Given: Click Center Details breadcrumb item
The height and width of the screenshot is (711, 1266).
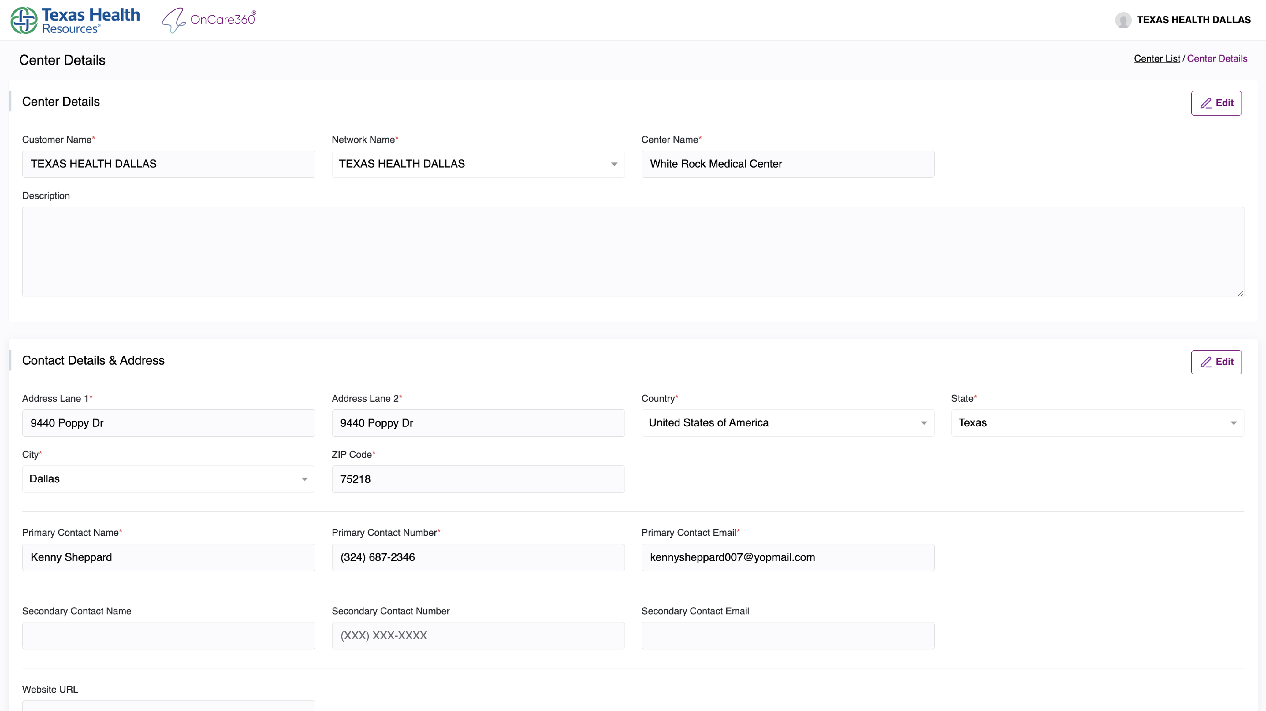Looking at the screenshot, I should tap(1217, 59).
